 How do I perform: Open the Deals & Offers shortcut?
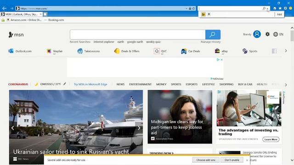127,51
